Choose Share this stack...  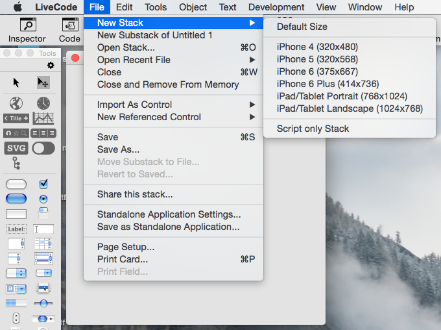pyautogui.click(x=174, y=194)
